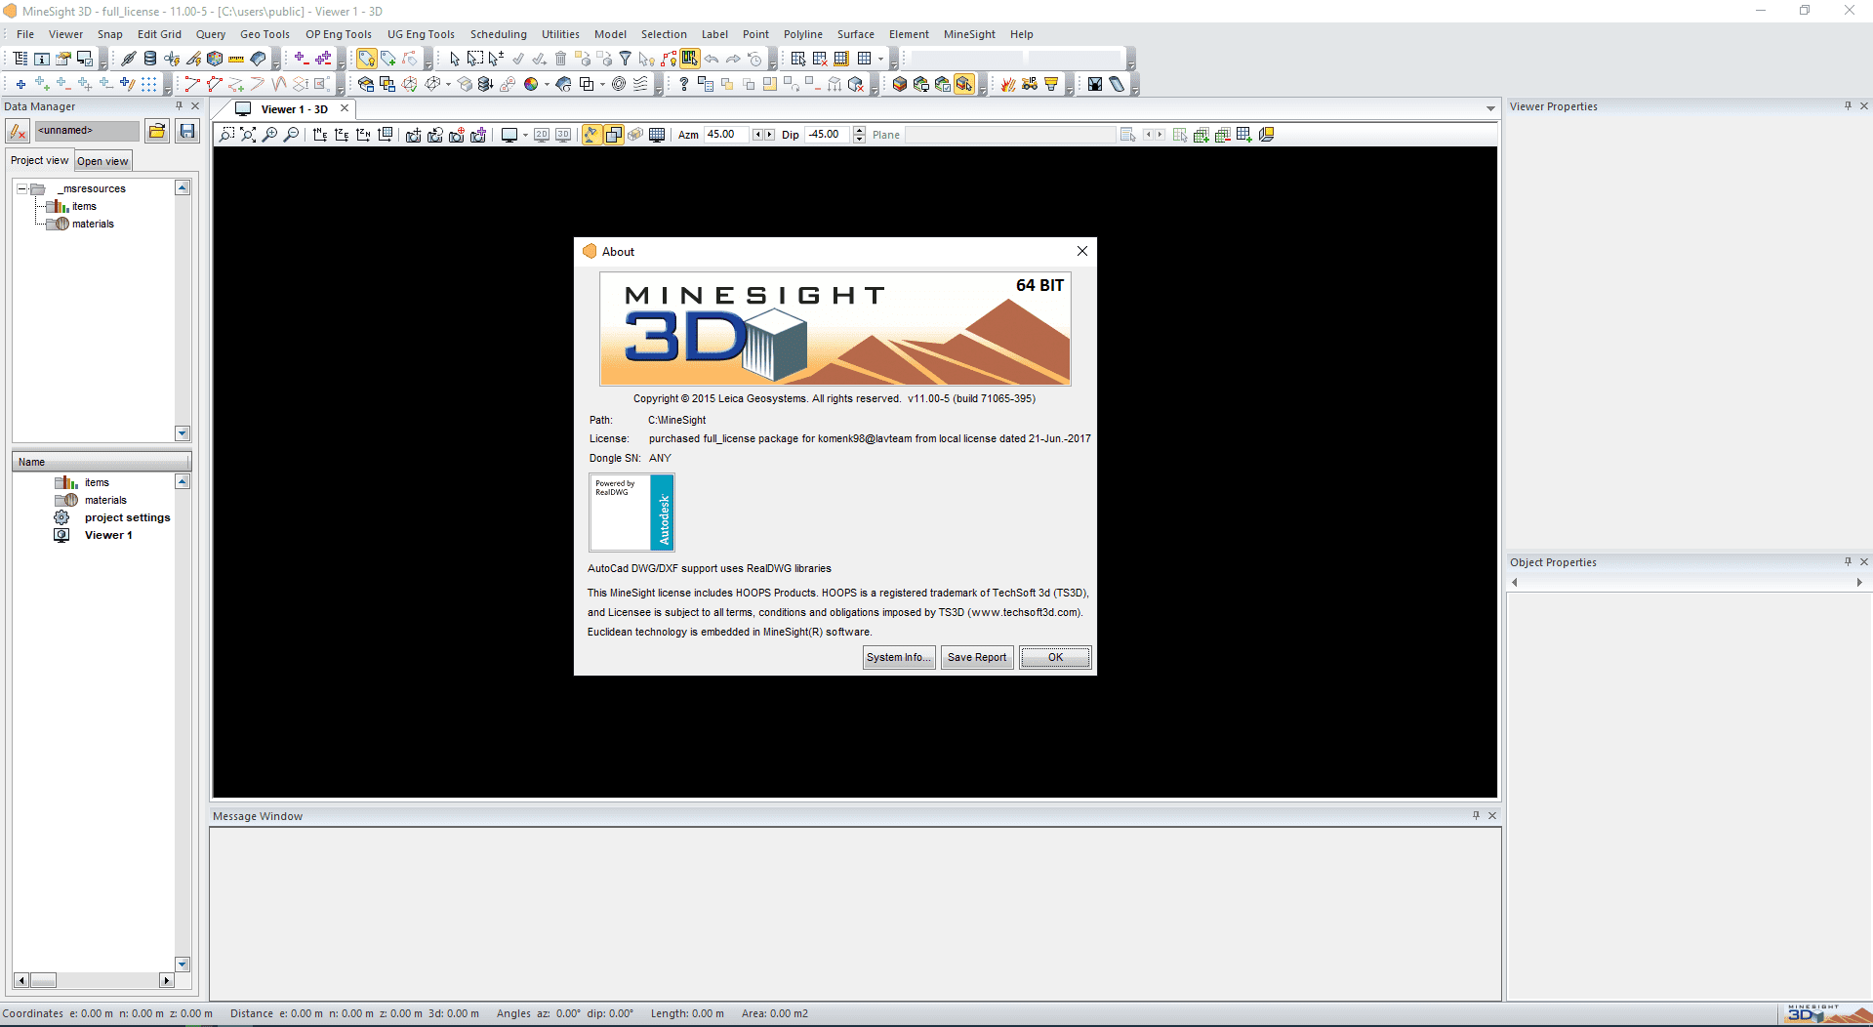The image size is (1873, 1027).
Task: Click the System Info button
Action: (x=898, y=657)
